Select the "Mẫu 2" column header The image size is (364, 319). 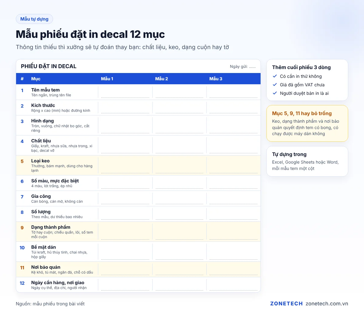(161, 79)
